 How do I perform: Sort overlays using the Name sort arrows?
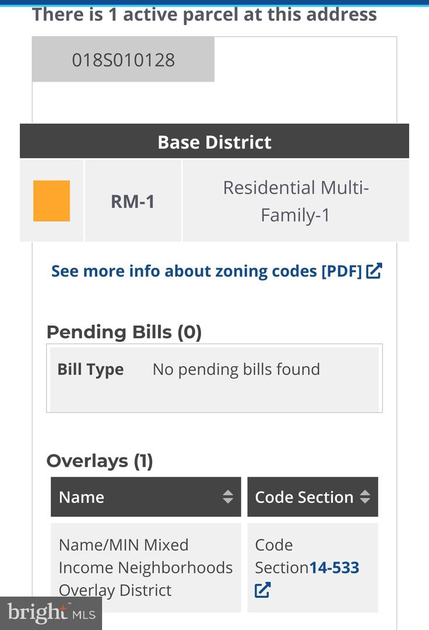[227, 497]
